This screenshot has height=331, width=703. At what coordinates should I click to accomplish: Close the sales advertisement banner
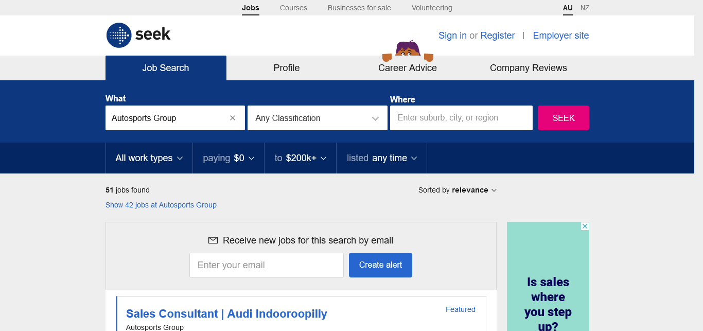click(585, 227)
